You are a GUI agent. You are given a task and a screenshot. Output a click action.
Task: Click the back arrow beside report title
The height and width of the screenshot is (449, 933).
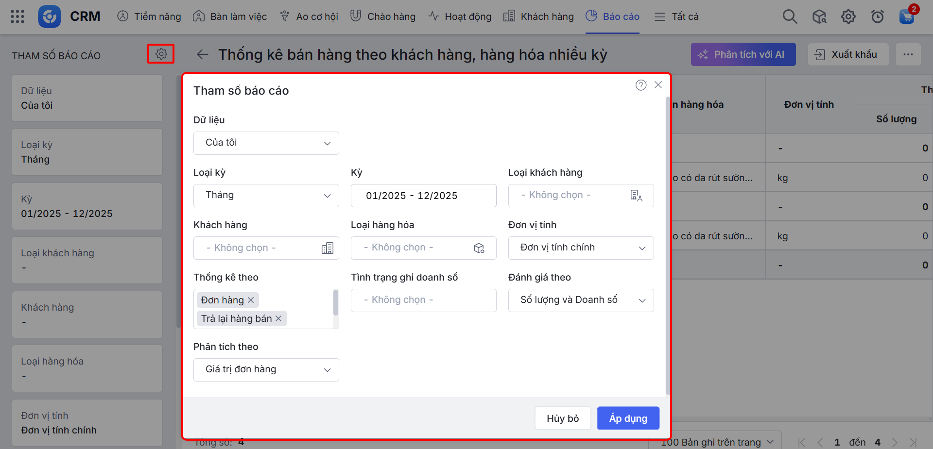click(203, 54)
